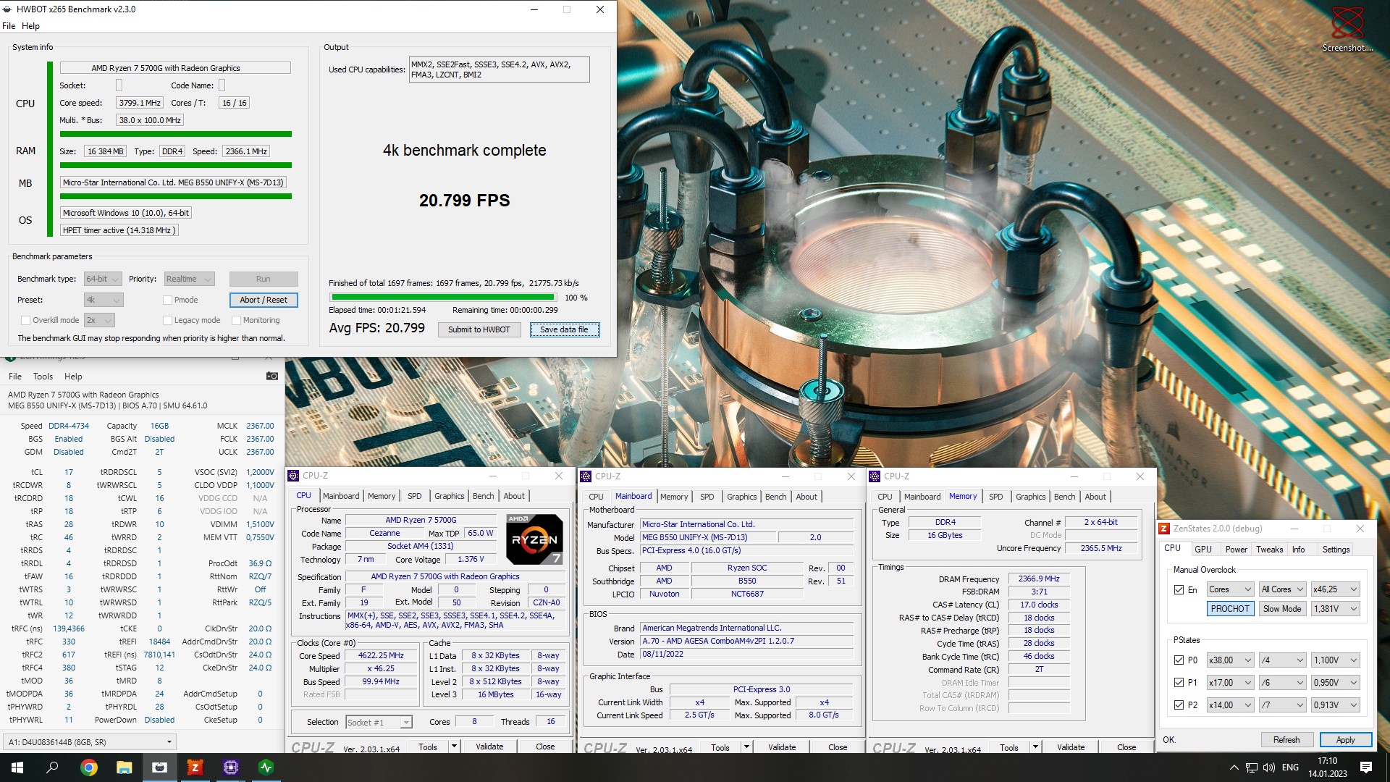Click the green RAM status bar
The width and height of the screenshot is (1390, 782).
tap(176, 166)
